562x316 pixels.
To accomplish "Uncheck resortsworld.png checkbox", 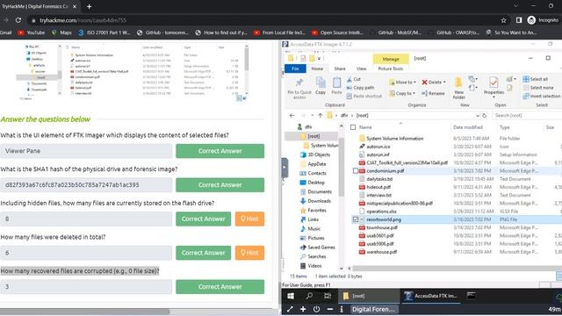I will click(355, 219).
